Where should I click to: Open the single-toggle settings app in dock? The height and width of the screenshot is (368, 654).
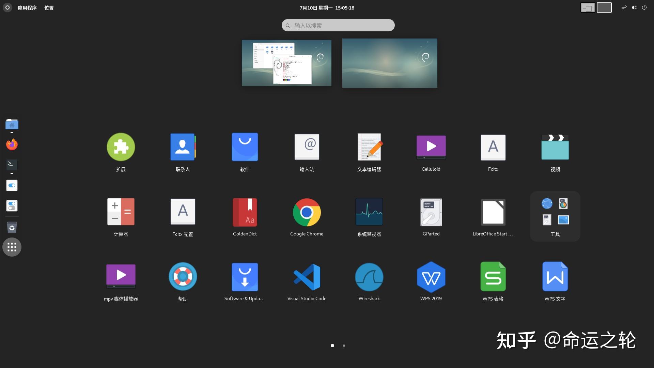coord(12,185)
